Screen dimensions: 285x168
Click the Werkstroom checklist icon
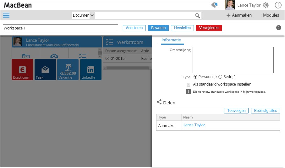[x=109, y=42]
